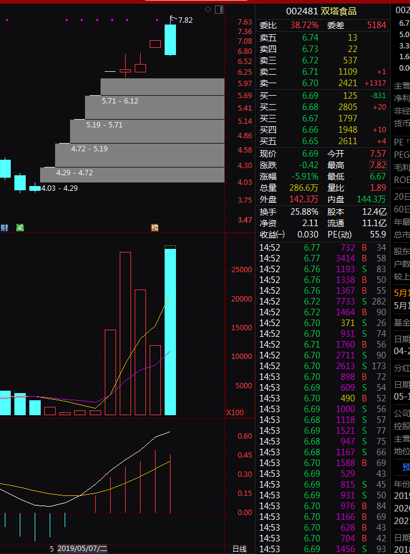Click the flag icon beside 7.82 high
This screenshot has height=554, width=410.
click(x=173, y=18)
